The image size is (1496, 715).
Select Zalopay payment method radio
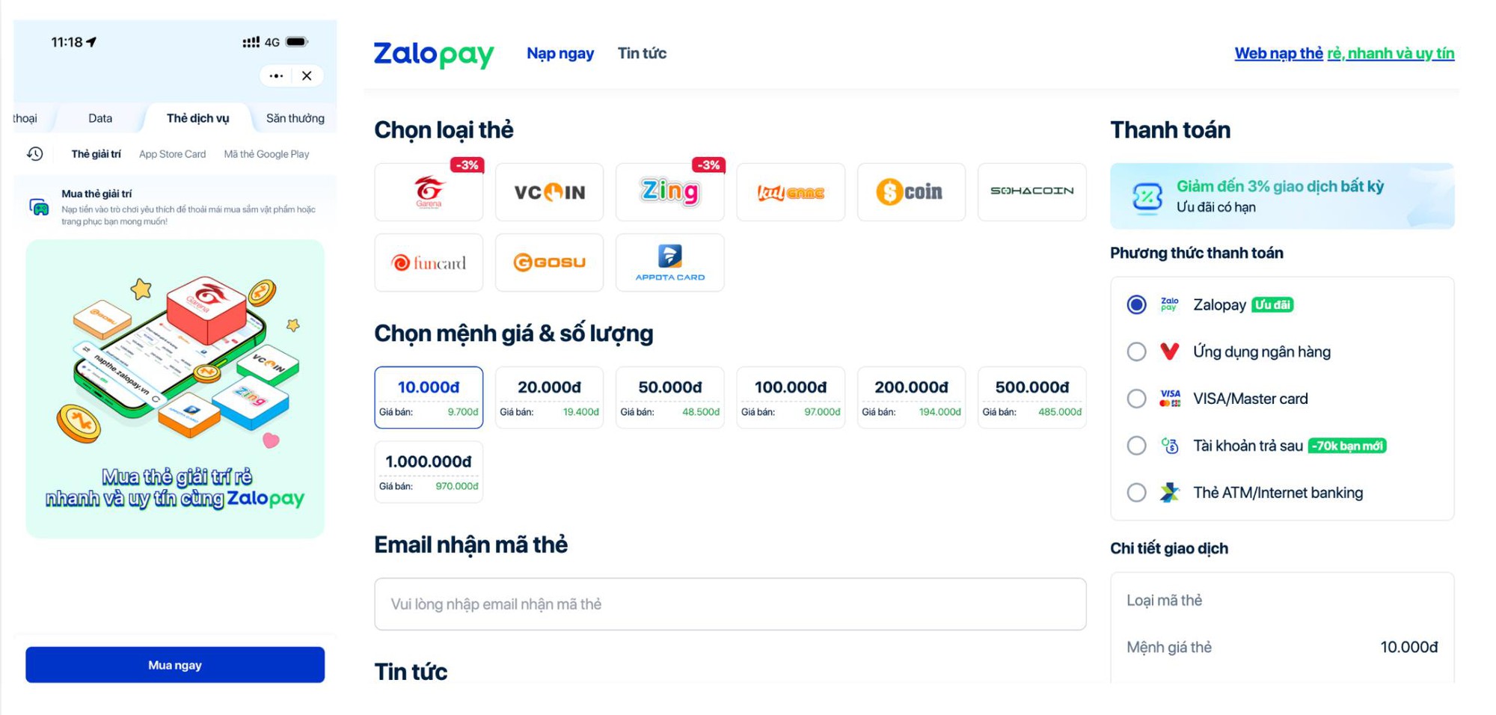click(x=1136, y=304)
